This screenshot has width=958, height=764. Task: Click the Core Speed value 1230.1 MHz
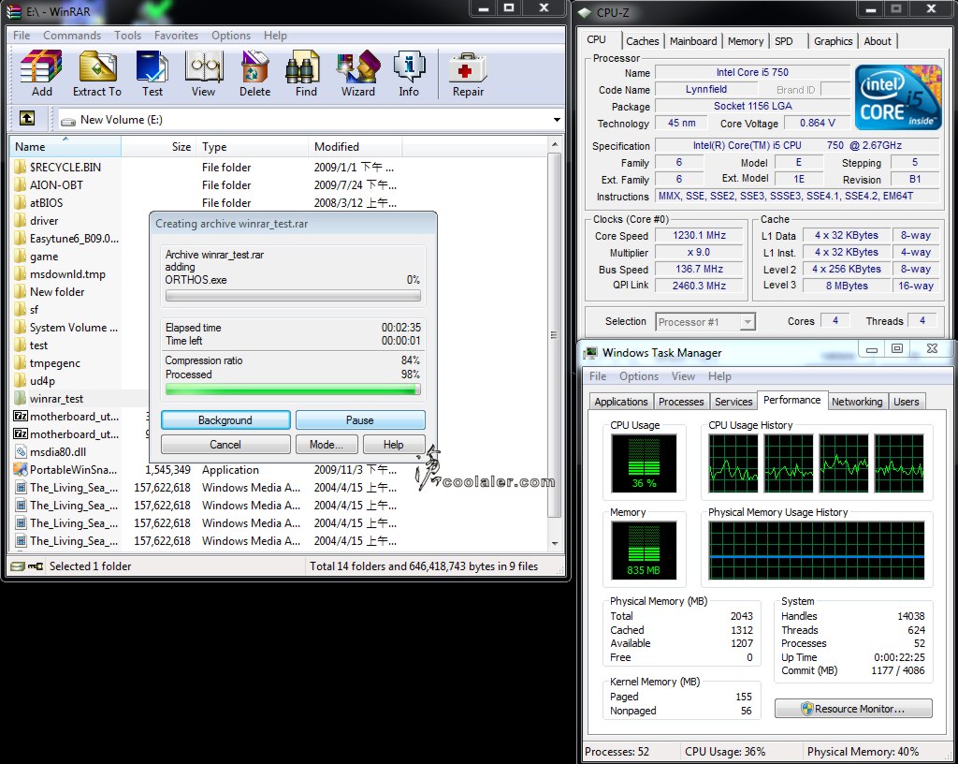[700, 235]
